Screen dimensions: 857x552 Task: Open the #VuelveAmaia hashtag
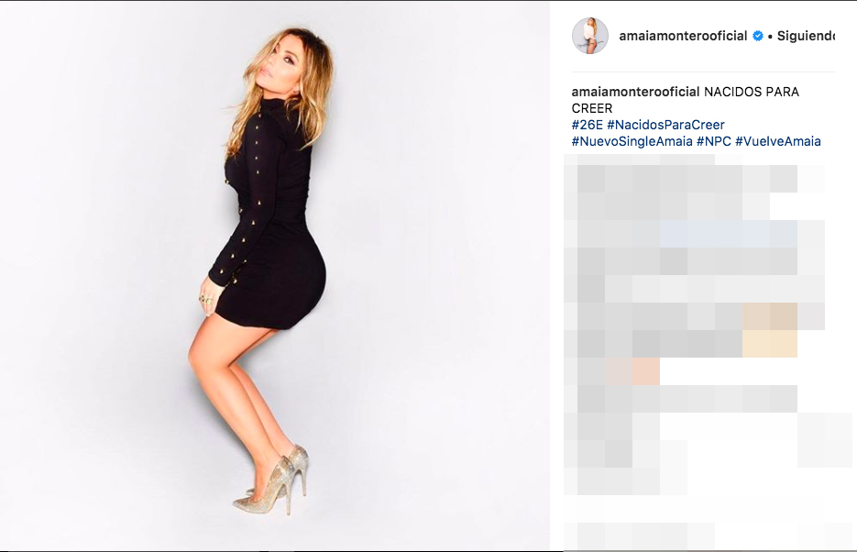pos(778,141)
